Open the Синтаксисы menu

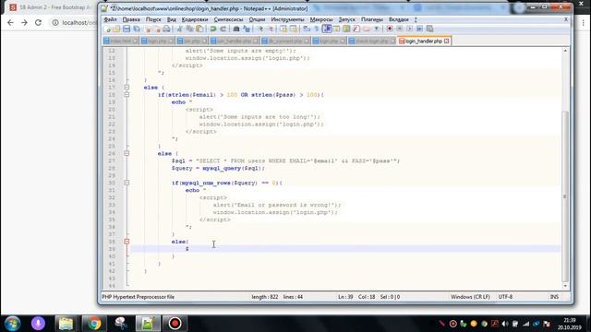(x=228, y=19)
